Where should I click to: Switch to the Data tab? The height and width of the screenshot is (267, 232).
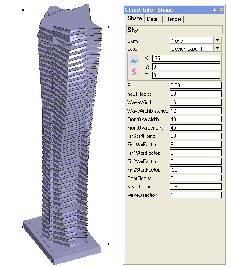[152, 19]
